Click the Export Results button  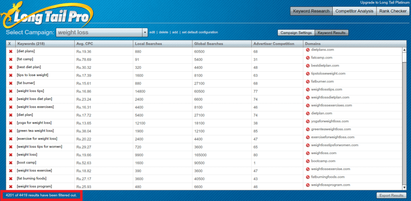coord(391,195)
